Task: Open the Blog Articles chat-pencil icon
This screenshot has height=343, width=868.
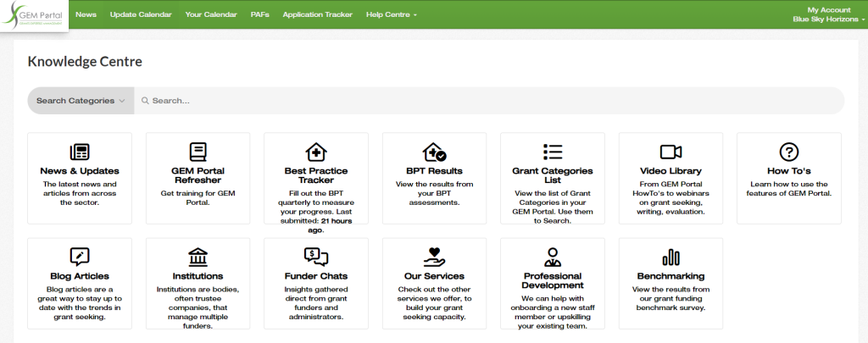Action: (x=80, y=257)
